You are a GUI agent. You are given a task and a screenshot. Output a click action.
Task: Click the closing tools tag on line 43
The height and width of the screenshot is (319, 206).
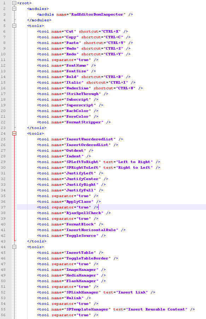[x=37, y=241]
